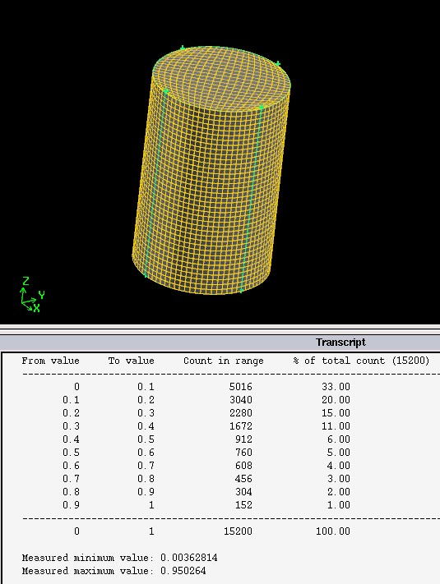Click the green Y axis label
The image size is (440, 584).
point(41,296)
